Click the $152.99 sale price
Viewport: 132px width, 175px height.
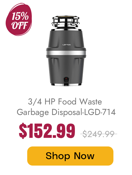[x=47, y=131]
